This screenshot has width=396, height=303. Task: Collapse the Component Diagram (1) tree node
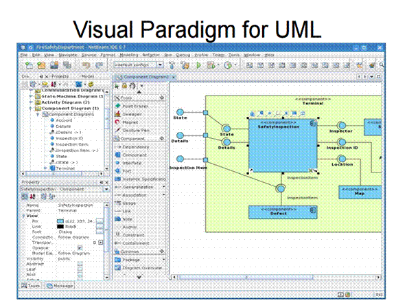(x=31, y=109)
